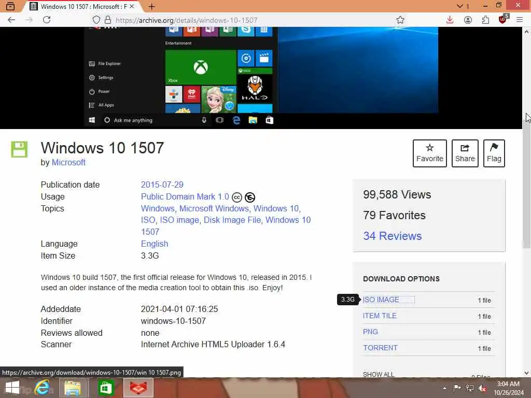The height and width of the screenshot is (398, 531).
Task: Click the muted volume tray icon
Action: 482,388
